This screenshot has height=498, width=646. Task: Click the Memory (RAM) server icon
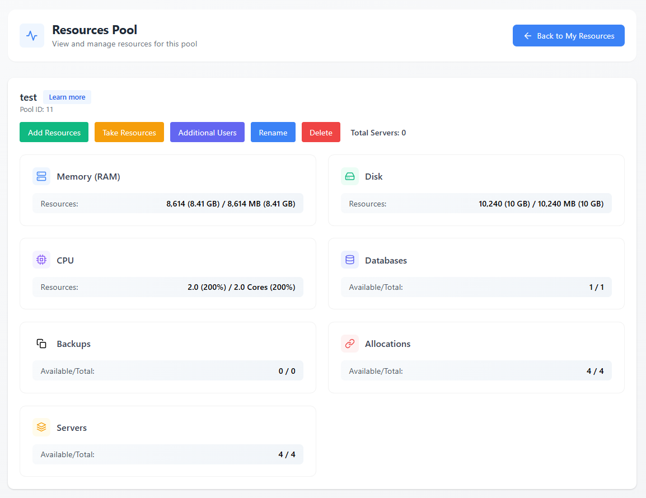point(41,176)
